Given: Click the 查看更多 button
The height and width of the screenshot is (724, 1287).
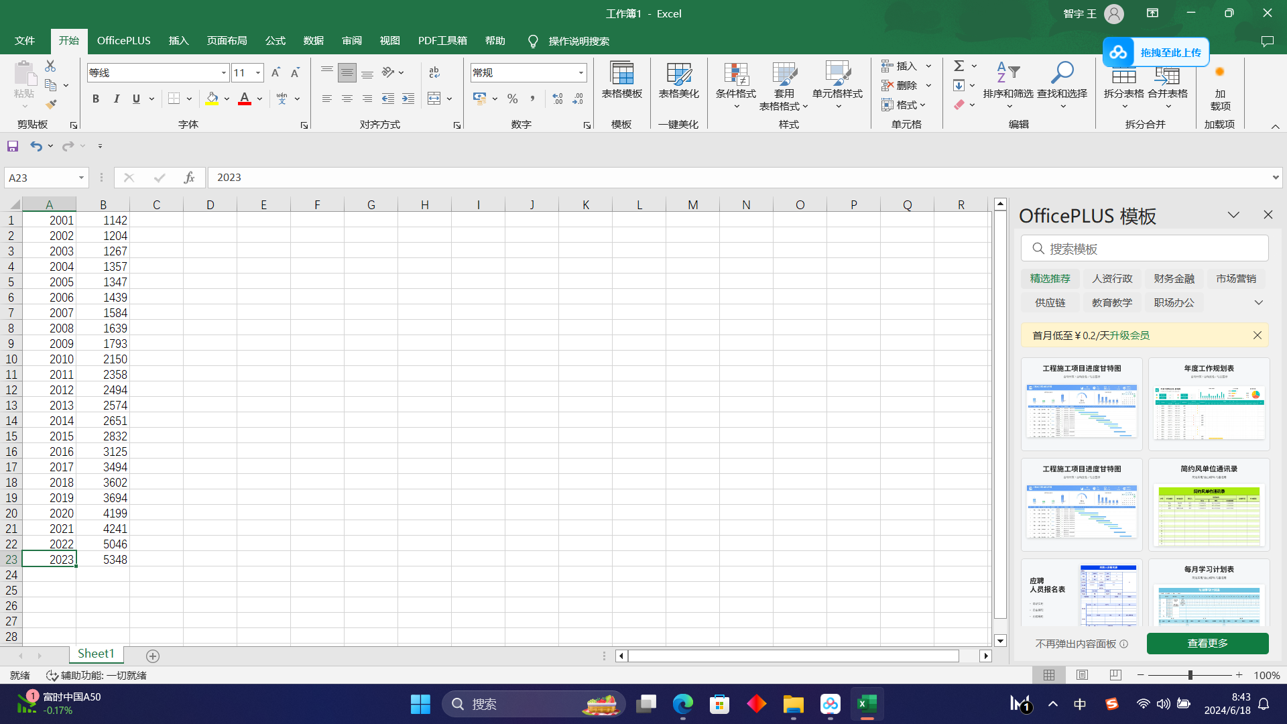Looking at the screenshot, I should (1207, 644).
